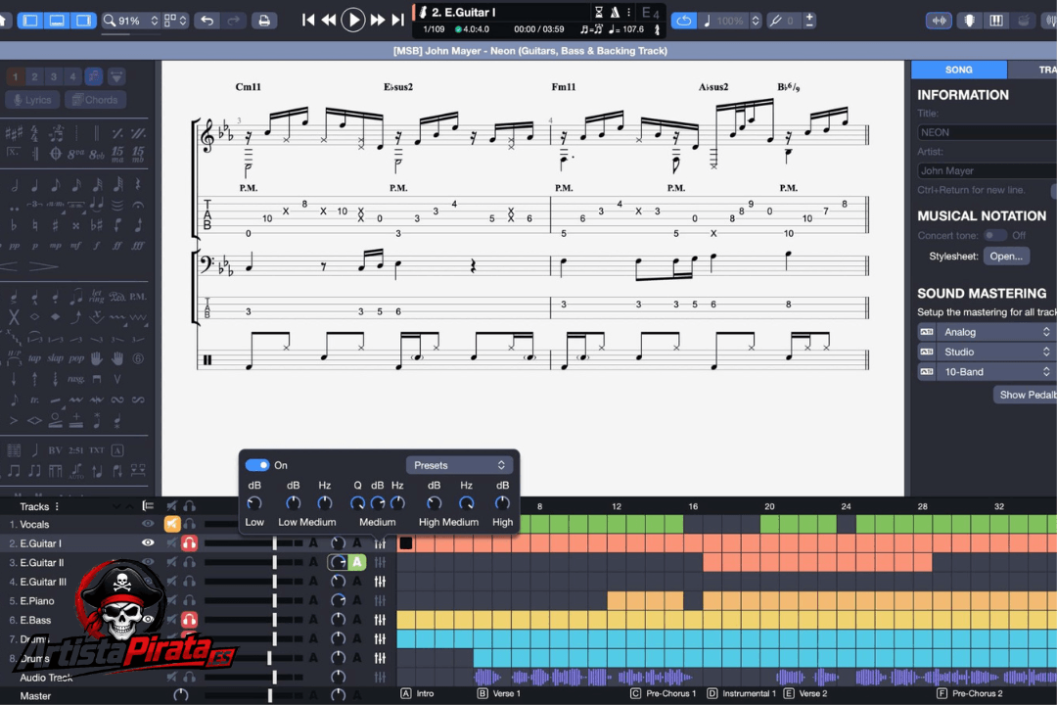Toggle solo on E.Guitar I track
The height and width of the screenshot is (705, 1057).
(190, 543)
